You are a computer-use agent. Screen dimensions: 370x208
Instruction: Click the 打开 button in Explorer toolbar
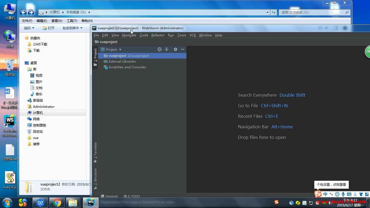49,28
